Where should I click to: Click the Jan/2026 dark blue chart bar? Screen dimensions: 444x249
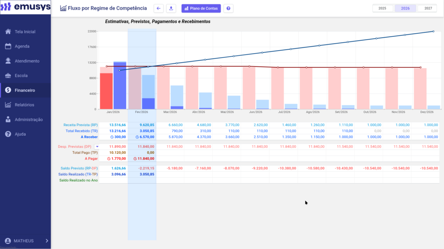point(120,86)
